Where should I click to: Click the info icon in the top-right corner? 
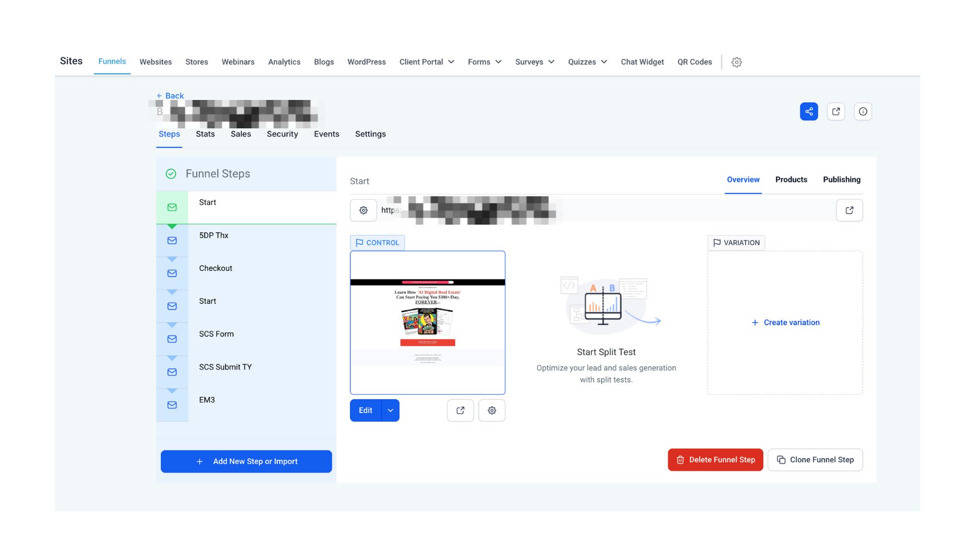[863, 111]
